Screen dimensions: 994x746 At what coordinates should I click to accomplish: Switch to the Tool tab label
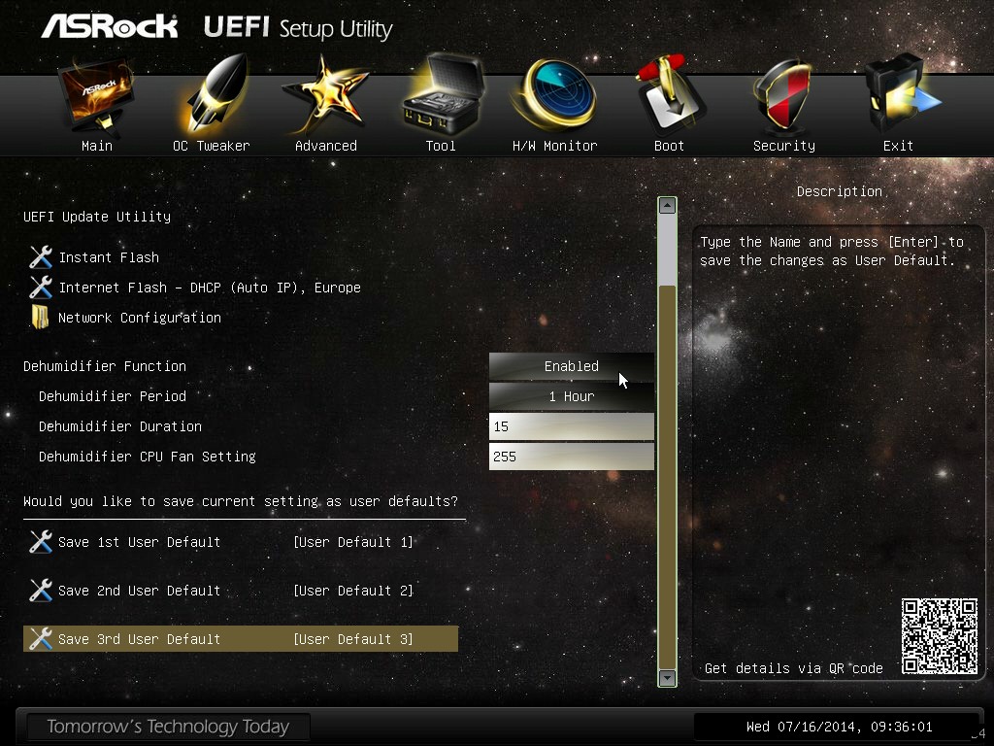pyautogui.click(x=441, y=146)
